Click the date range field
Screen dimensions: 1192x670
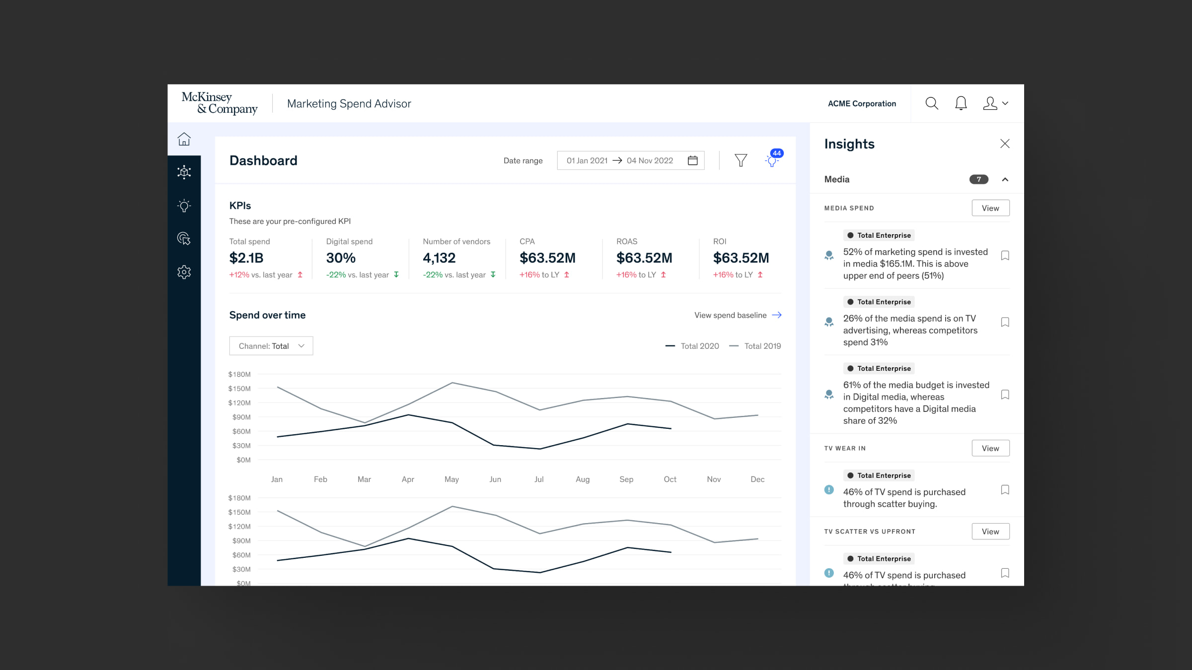[x=631, y=160]
